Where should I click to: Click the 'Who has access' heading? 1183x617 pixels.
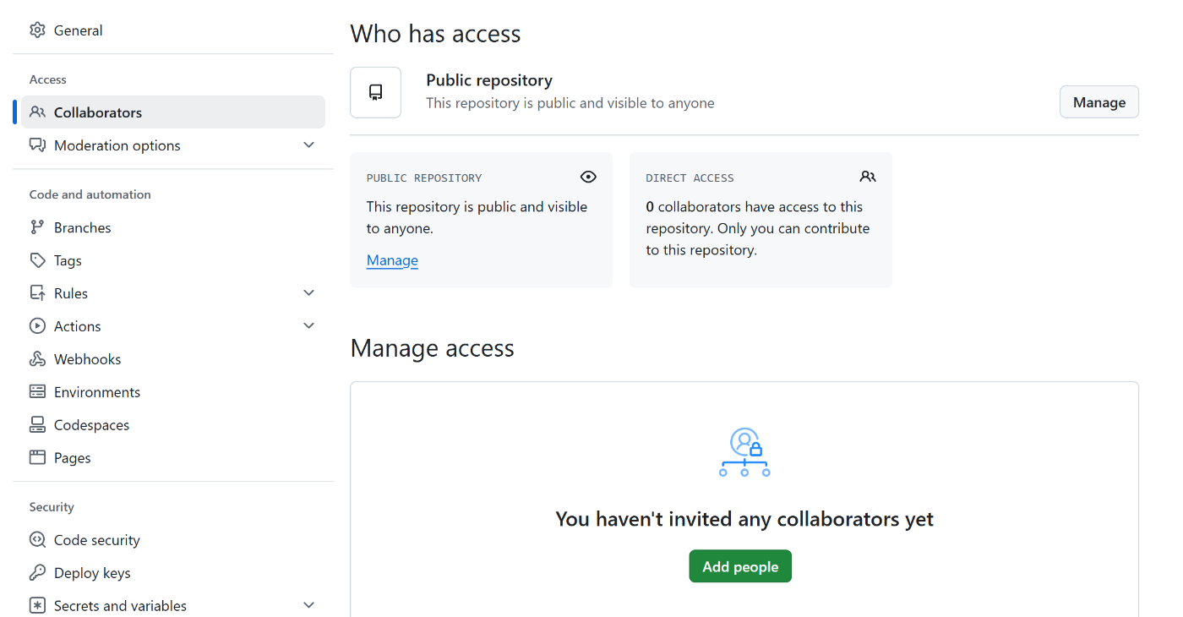(435, 34)
